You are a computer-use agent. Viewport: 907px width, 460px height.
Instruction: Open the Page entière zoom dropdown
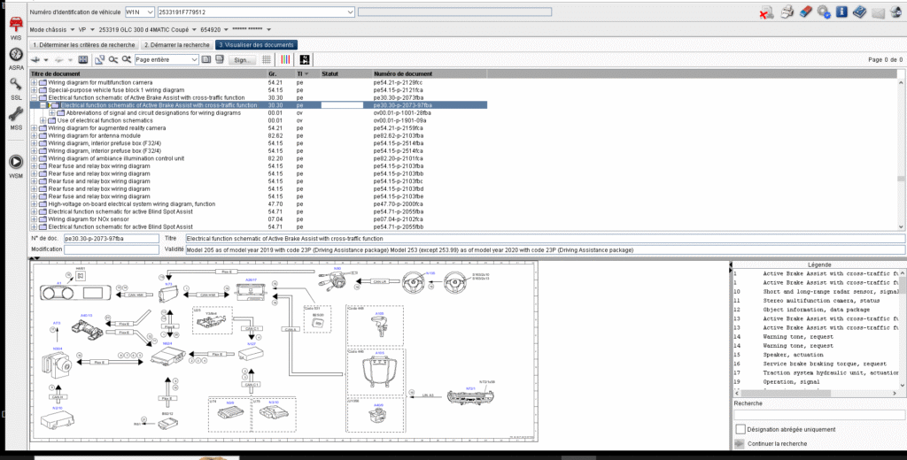click(194, 59)
